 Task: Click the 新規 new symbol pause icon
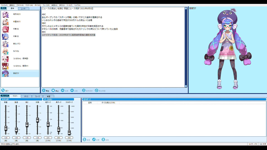(x=84, y=140)
